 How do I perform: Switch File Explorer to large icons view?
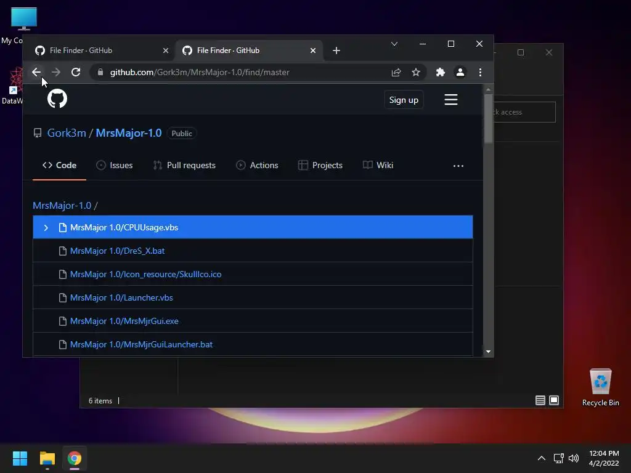pyautogui.click(x=554, y=400)
